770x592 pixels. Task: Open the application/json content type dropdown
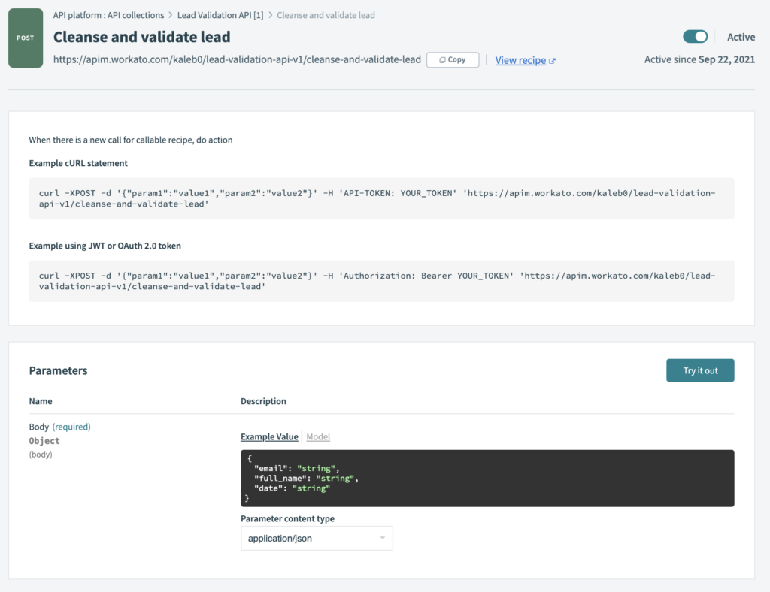coord(317,538)
